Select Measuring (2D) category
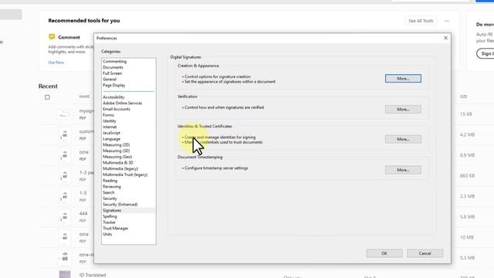494x278 pixels. 116,145
